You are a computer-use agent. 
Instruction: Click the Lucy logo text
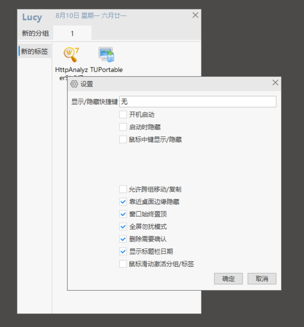click(32, 17)
